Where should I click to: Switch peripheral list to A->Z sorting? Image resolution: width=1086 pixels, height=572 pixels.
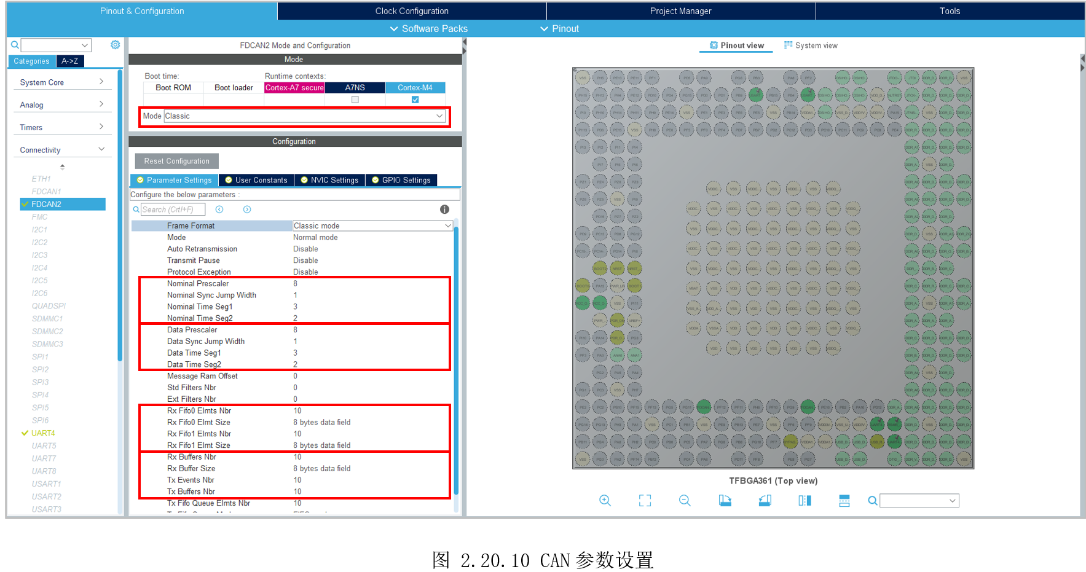click(70, 61)
